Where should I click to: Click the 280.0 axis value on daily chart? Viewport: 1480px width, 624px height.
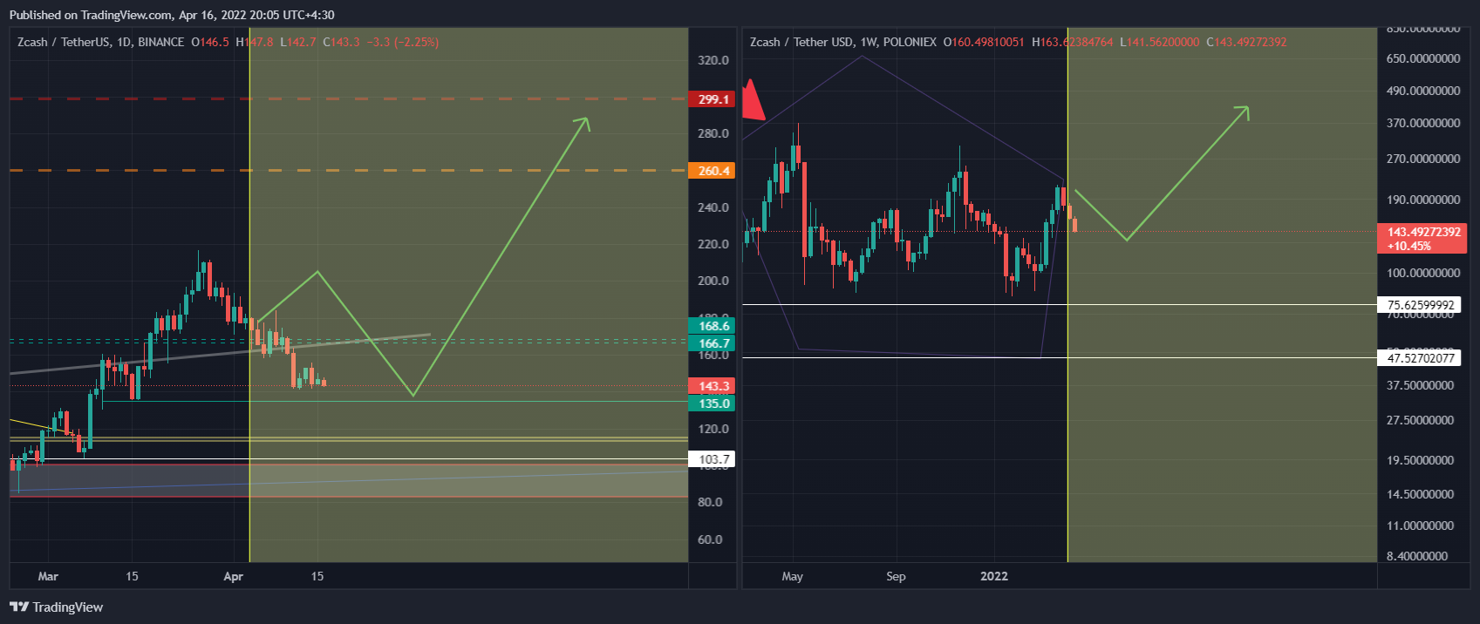click(x=713, y=133)
